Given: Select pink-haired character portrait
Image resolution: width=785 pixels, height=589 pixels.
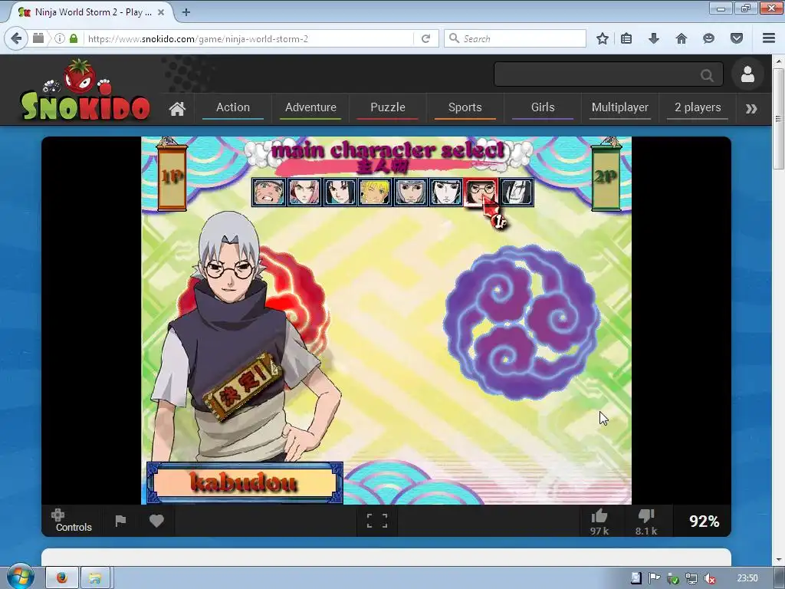Looking at the screenshot, I should point(304,192).
